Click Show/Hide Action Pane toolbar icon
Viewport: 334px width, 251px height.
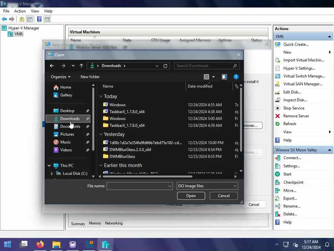(47, 19)
